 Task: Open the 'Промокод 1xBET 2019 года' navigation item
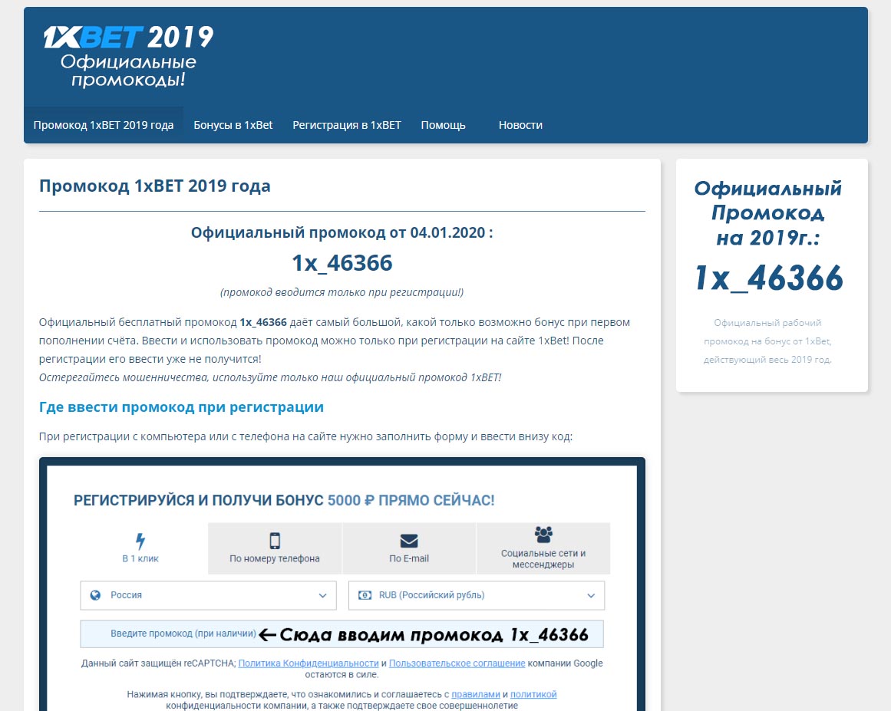[x=104, y=125]
